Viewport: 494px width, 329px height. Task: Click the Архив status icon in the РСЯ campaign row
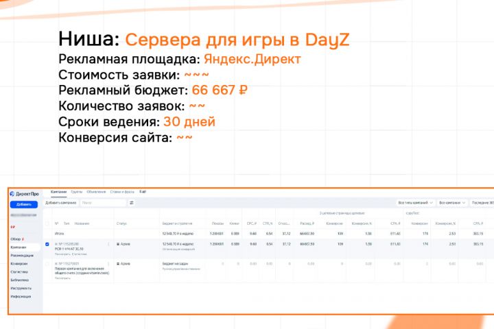pos(118,244)
